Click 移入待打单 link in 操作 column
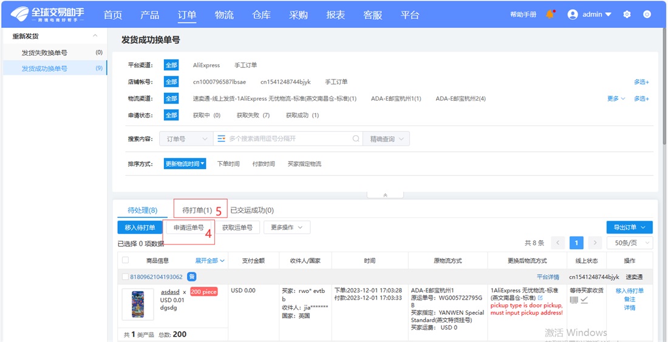Image resolution: width=668 pixels, height=342 pixels. [x=629, y=290]
